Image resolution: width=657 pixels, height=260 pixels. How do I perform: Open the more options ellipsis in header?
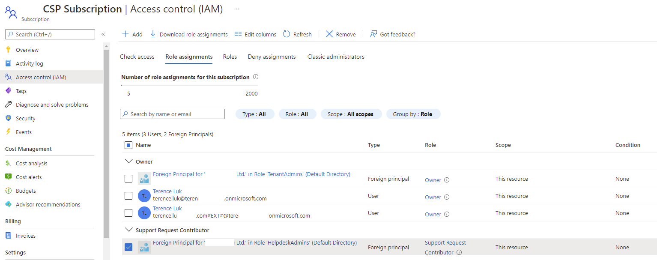(237, 9)
